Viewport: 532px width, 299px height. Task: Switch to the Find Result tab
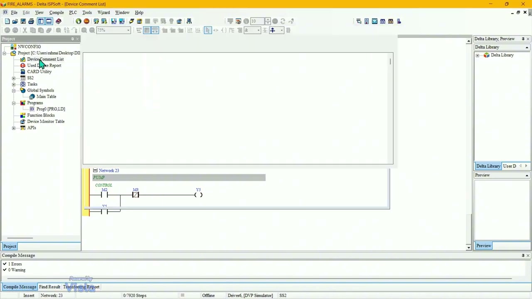(x=49, y=287)
